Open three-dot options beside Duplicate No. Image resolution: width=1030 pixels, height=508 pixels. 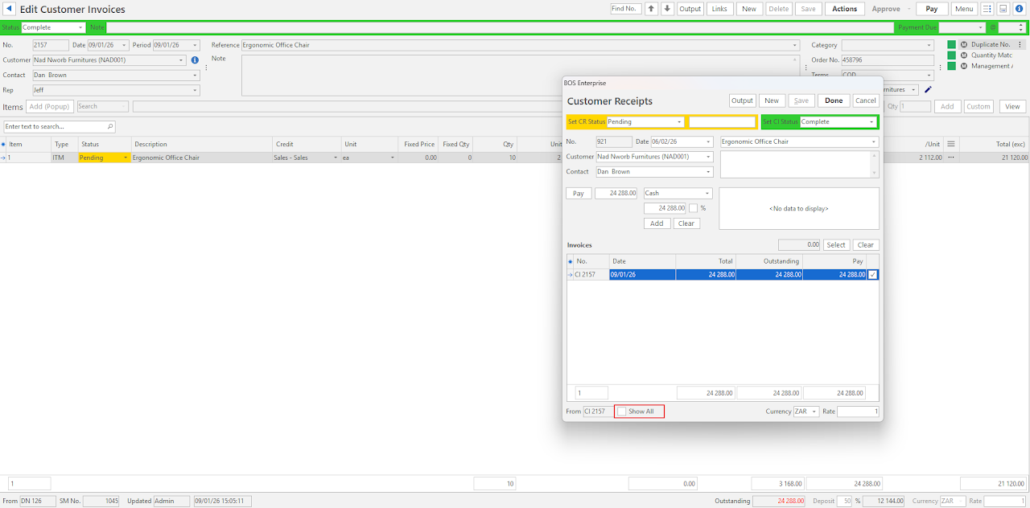tap(1020, 45)
